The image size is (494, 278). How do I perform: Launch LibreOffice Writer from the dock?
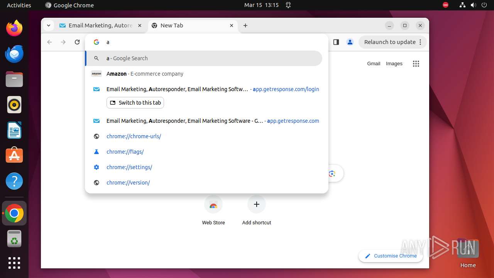coord(14,130)
